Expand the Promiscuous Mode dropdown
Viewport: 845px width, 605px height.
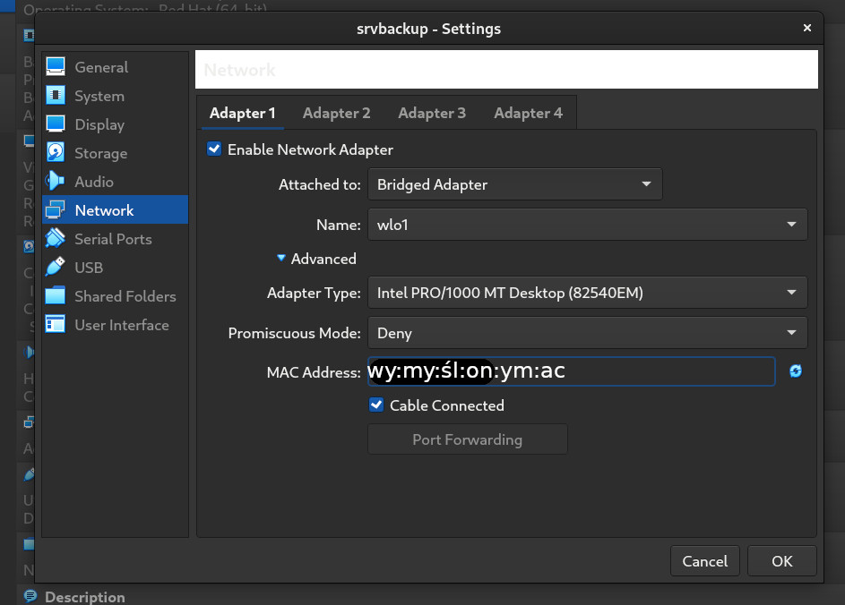click(587, 333)
